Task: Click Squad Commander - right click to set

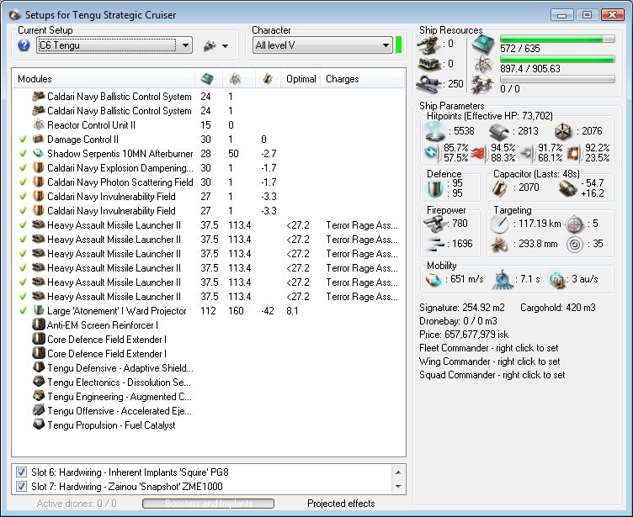Action: (x=492, y=375)
